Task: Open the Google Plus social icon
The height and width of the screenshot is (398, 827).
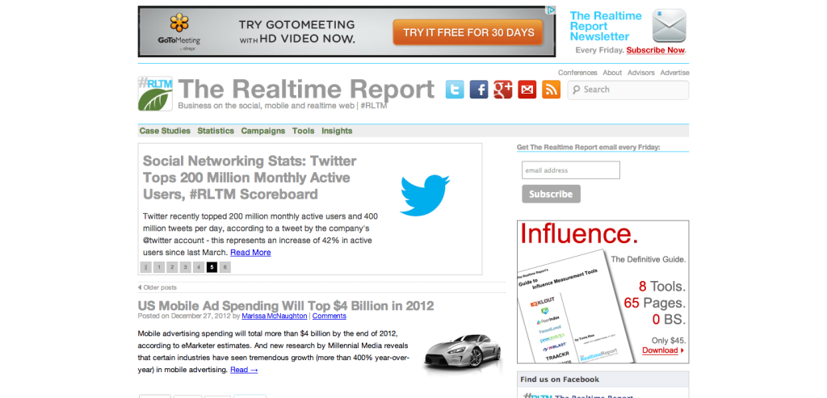Action: click(503, 89)
